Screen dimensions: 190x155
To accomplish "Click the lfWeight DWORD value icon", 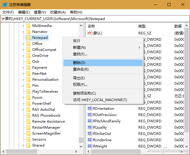I will point(90,146).
